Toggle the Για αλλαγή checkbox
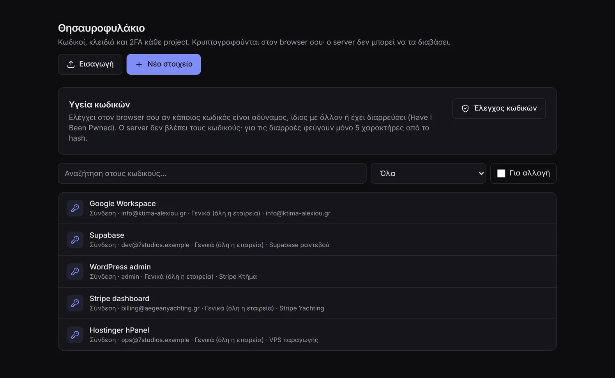615x378 pixels. coord(501,173)
